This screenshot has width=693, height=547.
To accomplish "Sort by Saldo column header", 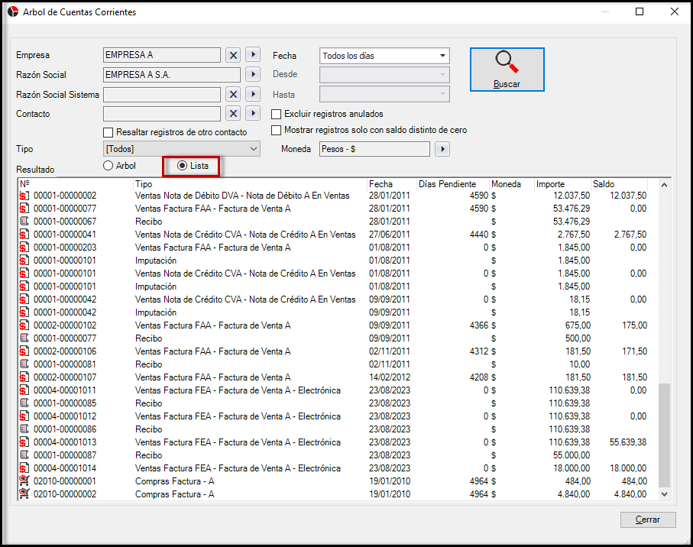I will 620,184.
